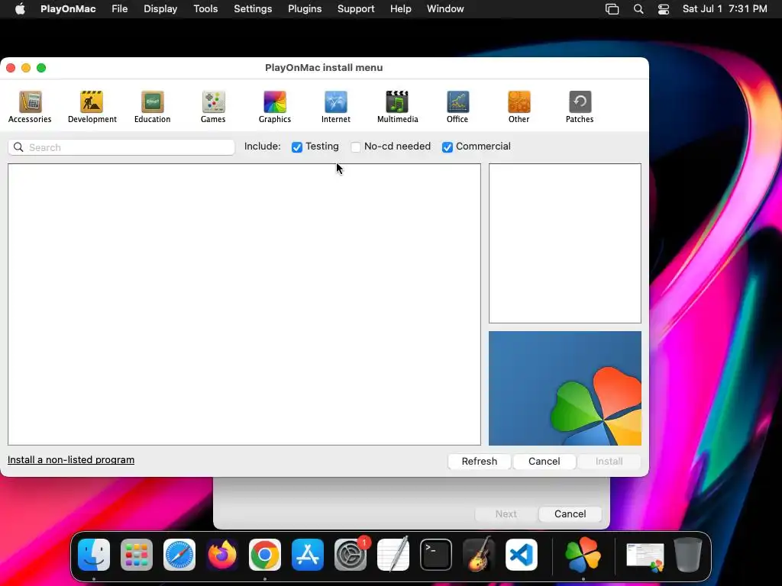This screenshot has width=782, height=586.
Task: Open the Multimedia category
Action: [x=397, y=107]
